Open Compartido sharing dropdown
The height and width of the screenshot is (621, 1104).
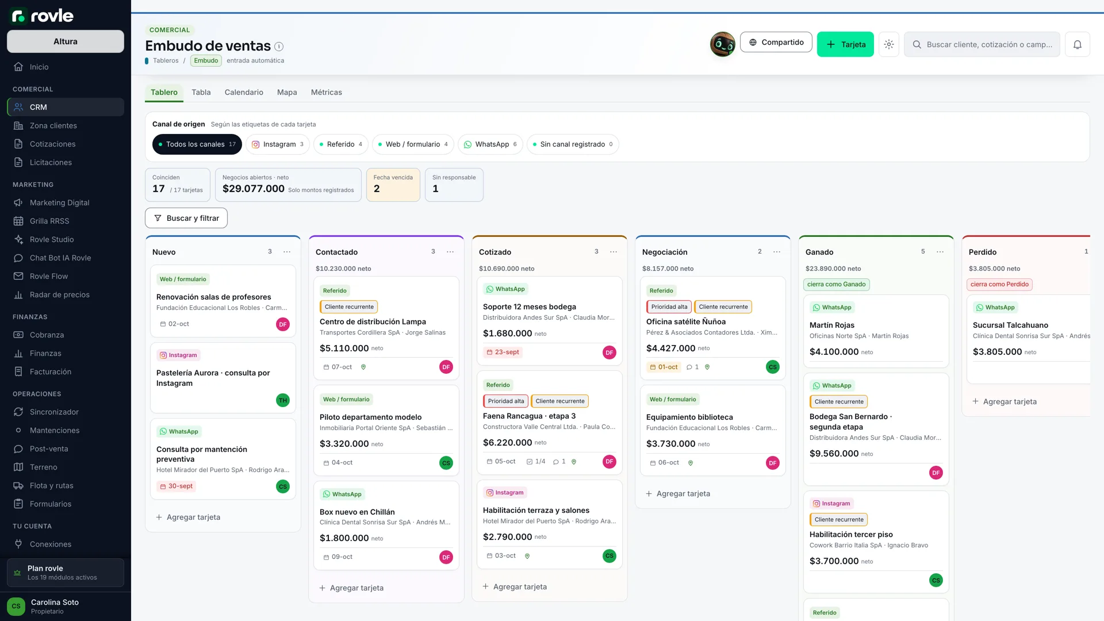(x=776, y=43)
